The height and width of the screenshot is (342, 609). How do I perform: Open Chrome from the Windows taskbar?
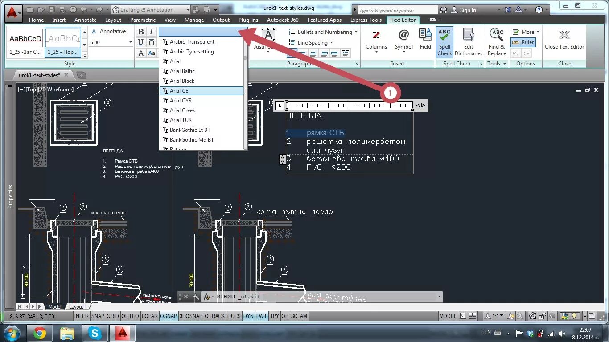[39, 333]
